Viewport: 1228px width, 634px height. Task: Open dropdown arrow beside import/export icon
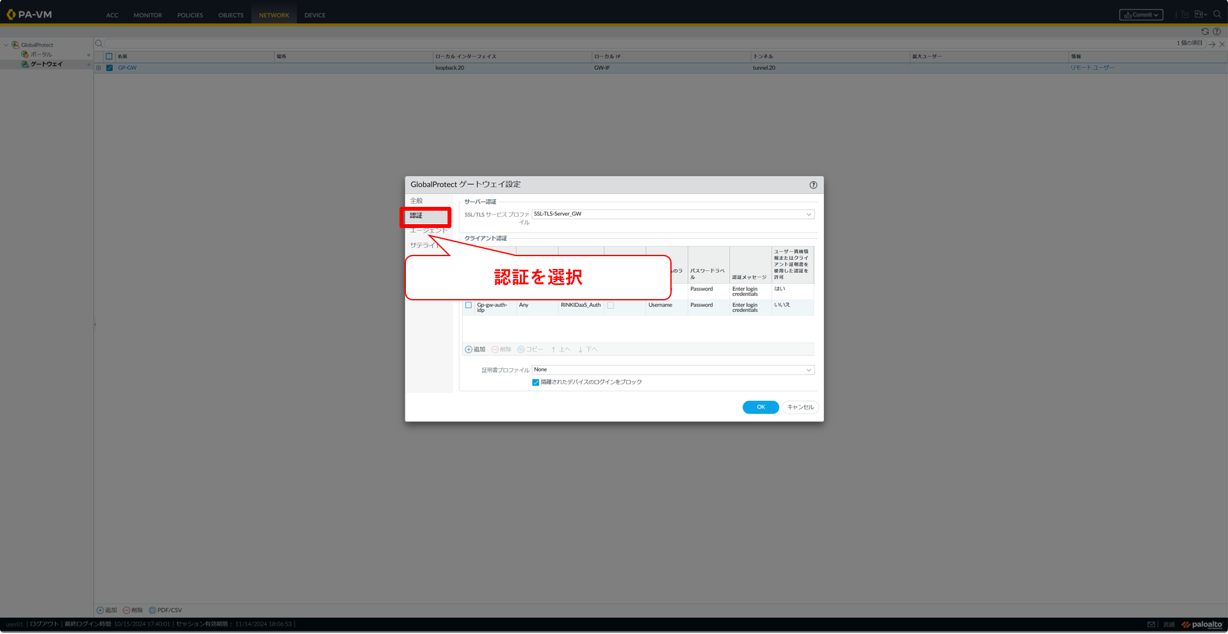coord(1206,15)
